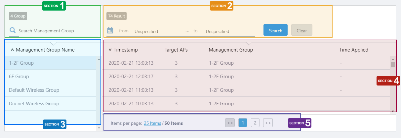Set 25 Items per page
The height and width of the screenshot is (138, 401).
[x=152, y=123]
